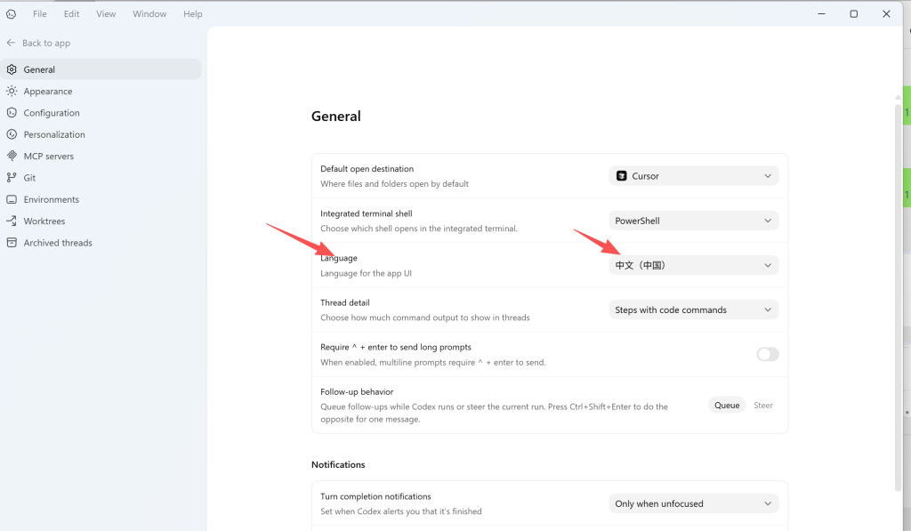
Task: Open the Language dropdown showing 中文（中国）
Action: pyautogui.click(x=693, y=264)
